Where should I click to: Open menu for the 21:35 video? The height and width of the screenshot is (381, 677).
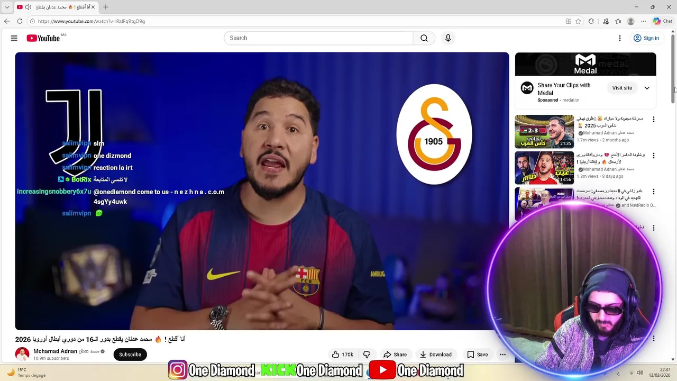[653, 120]
